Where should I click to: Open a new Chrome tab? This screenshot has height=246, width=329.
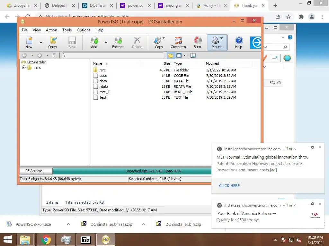(x=275, y=5)
